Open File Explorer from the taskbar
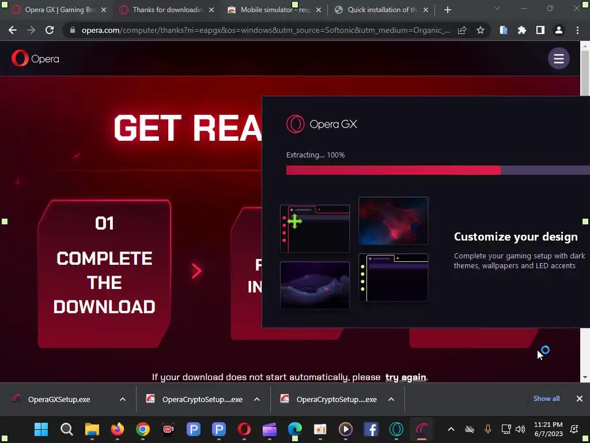The height and width of the screenshot is (443, 590). (92, 429)
